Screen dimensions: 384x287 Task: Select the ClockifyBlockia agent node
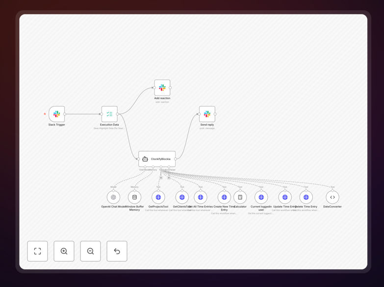(157, 159)
